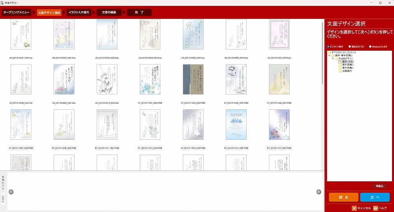394x212 pixels.
Task: Click the すべてのオンラインコンテンツ root folder
Action: click(329, 52)
